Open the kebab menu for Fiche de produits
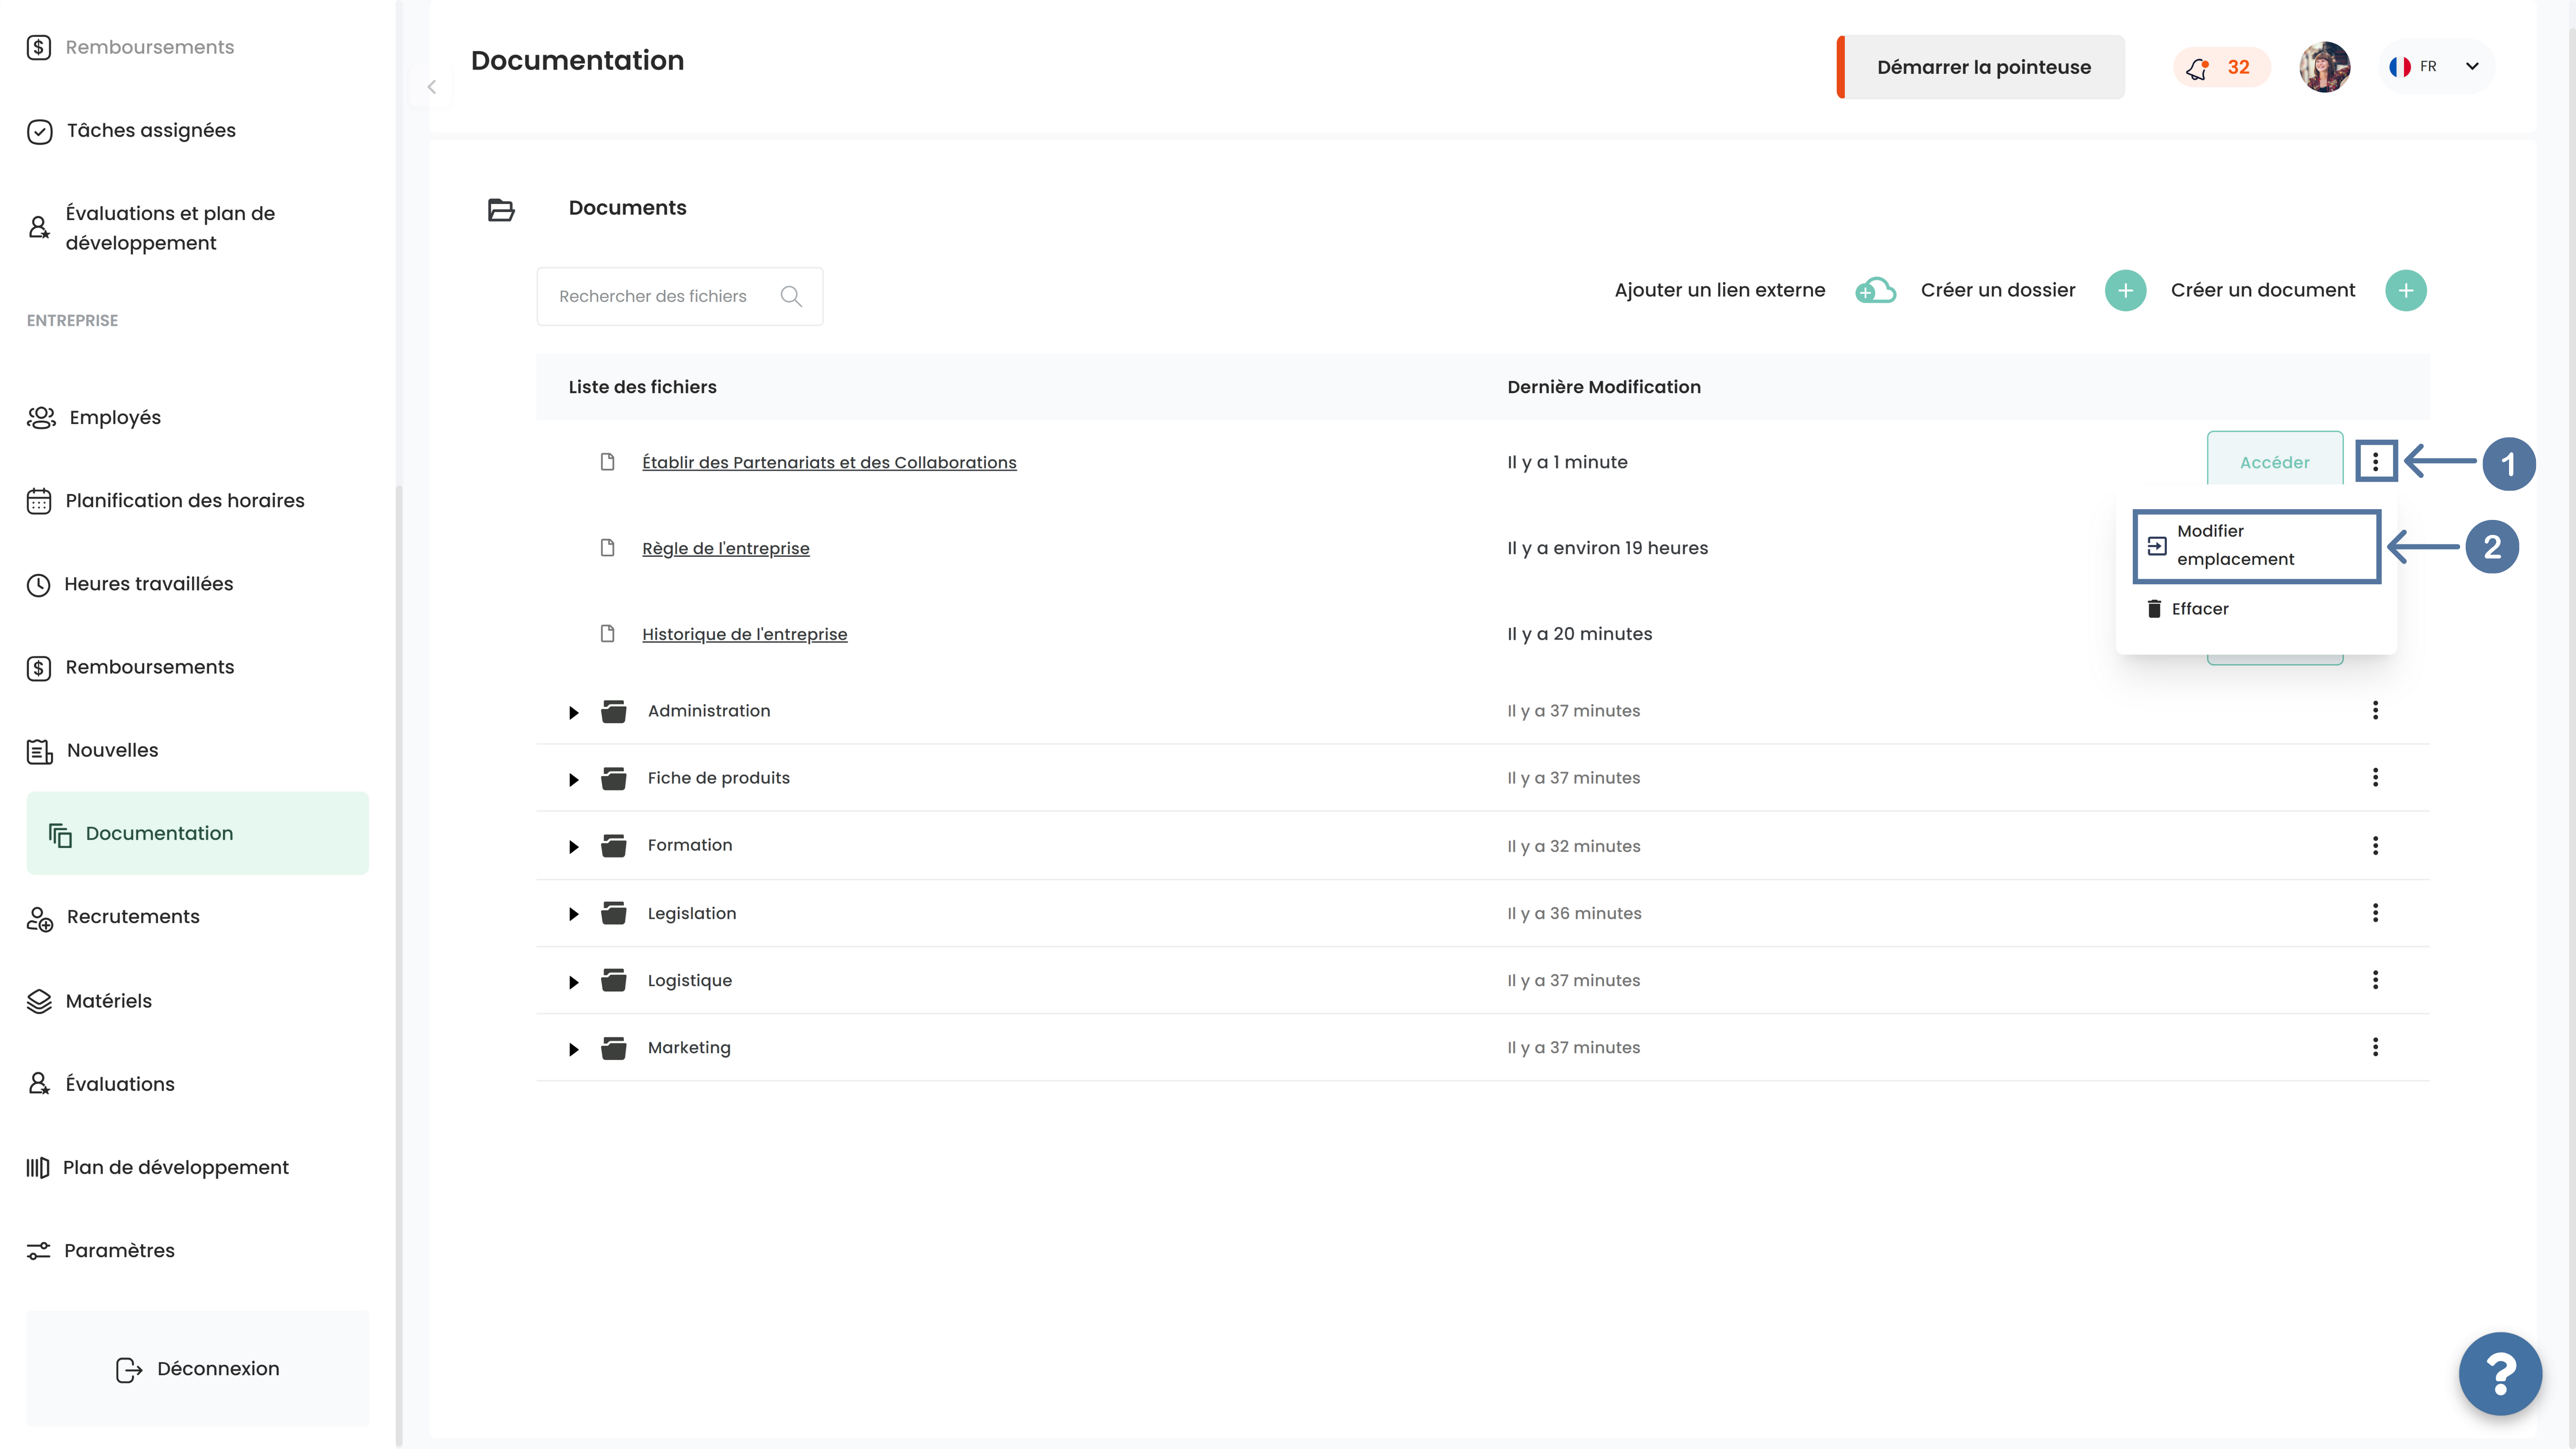The image size is (2576, 1449). pos(2375,777)
